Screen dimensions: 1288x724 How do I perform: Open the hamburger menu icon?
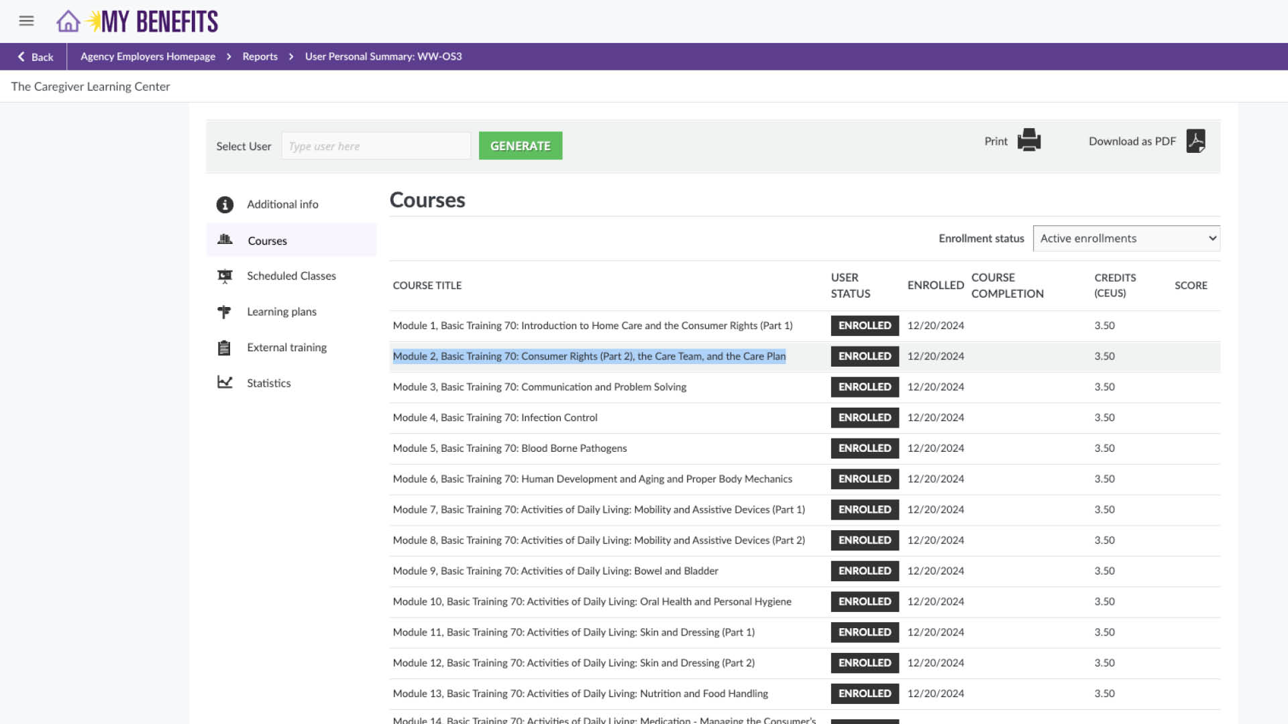[x=26, y=21]
